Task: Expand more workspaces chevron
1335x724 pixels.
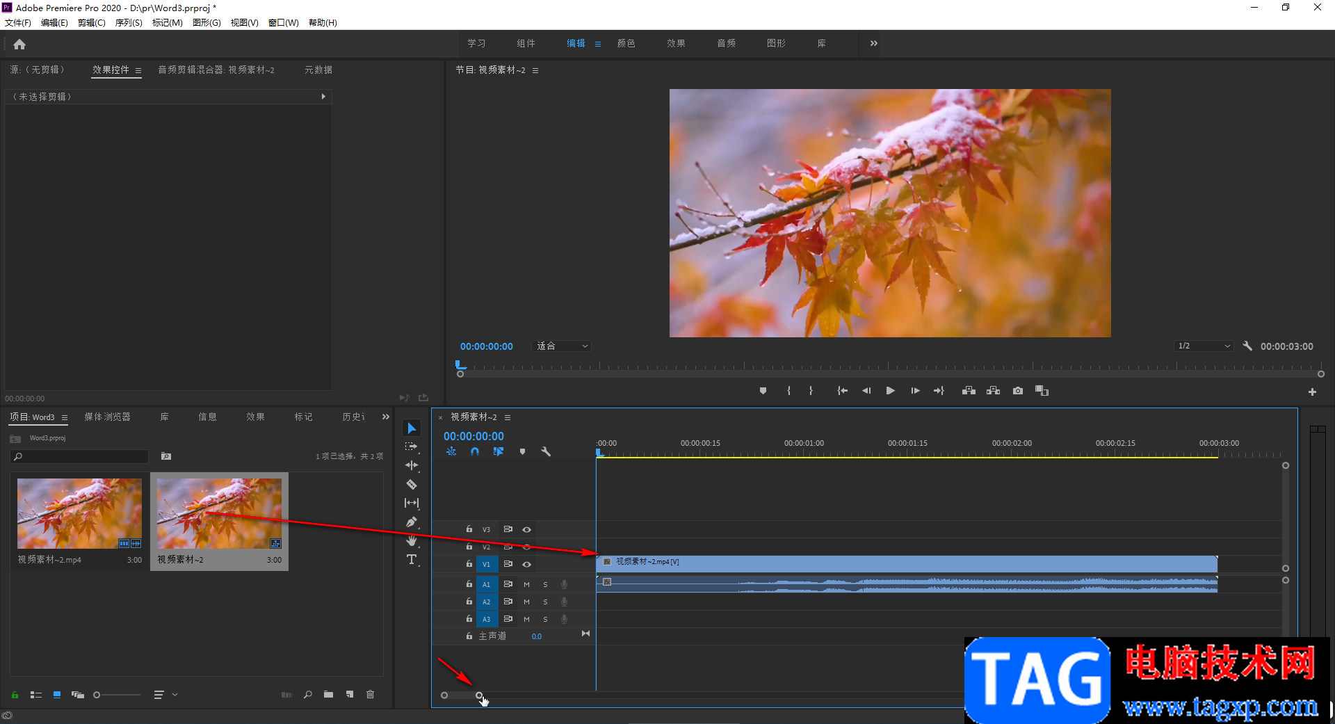Action: (x=874, y=43)
